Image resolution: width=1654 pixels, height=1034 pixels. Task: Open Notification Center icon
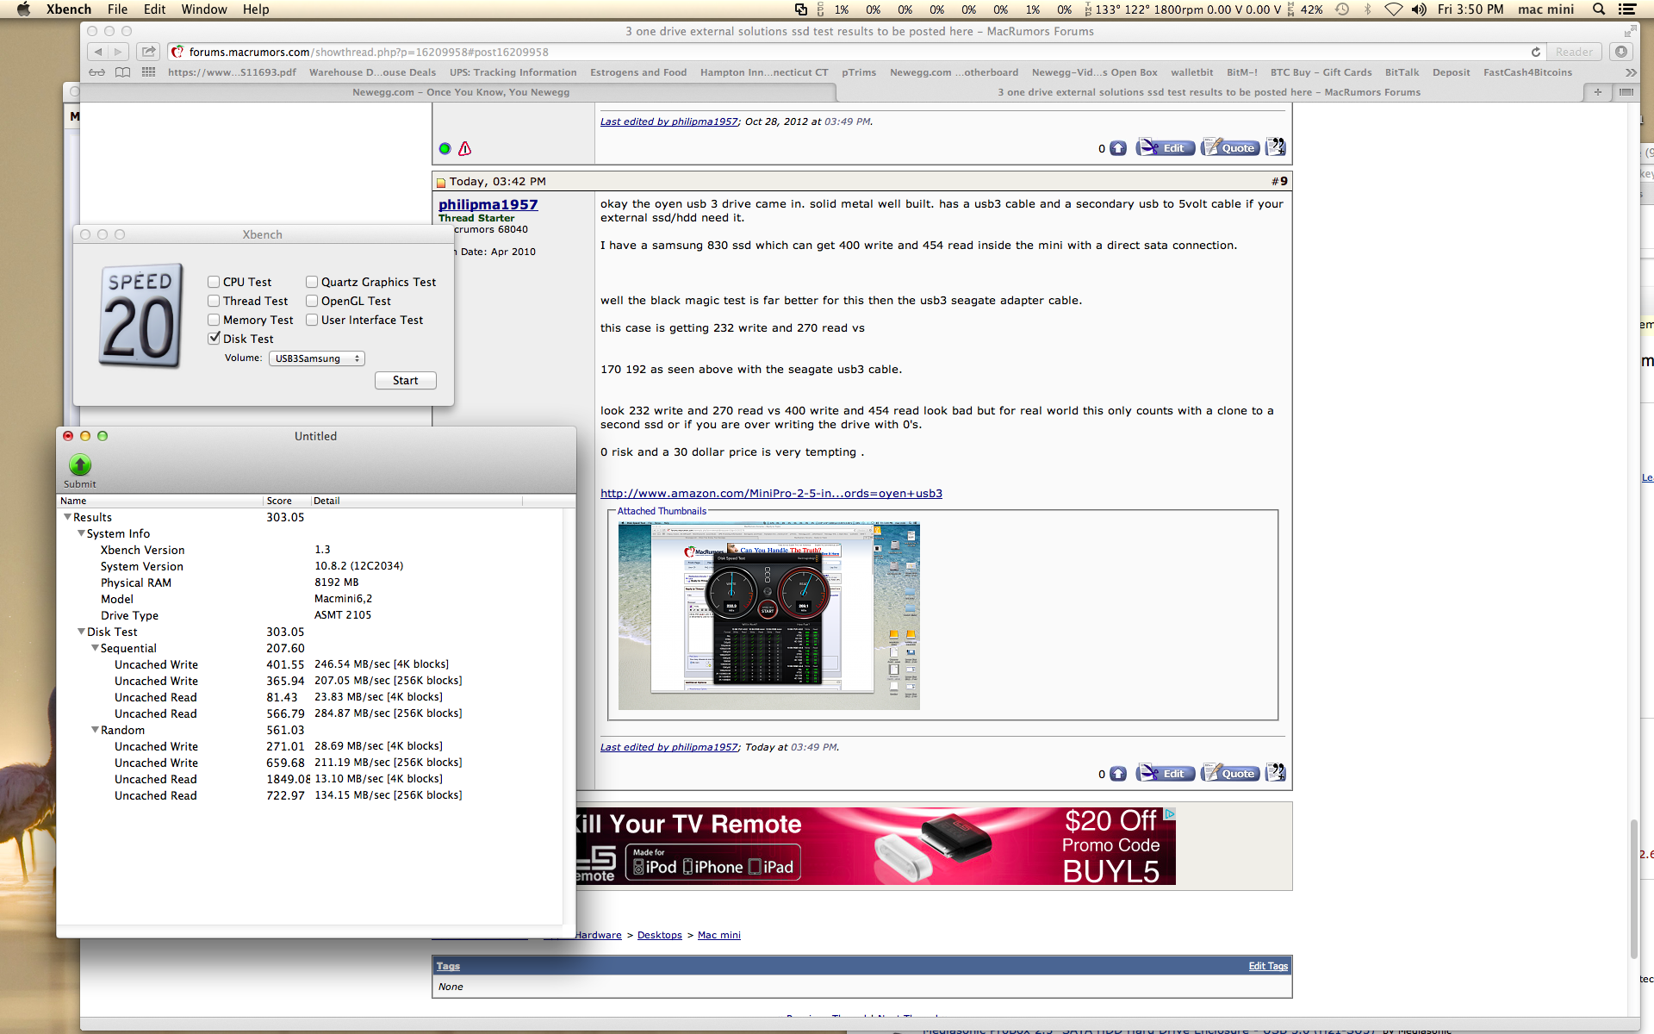coord(1627,9)
